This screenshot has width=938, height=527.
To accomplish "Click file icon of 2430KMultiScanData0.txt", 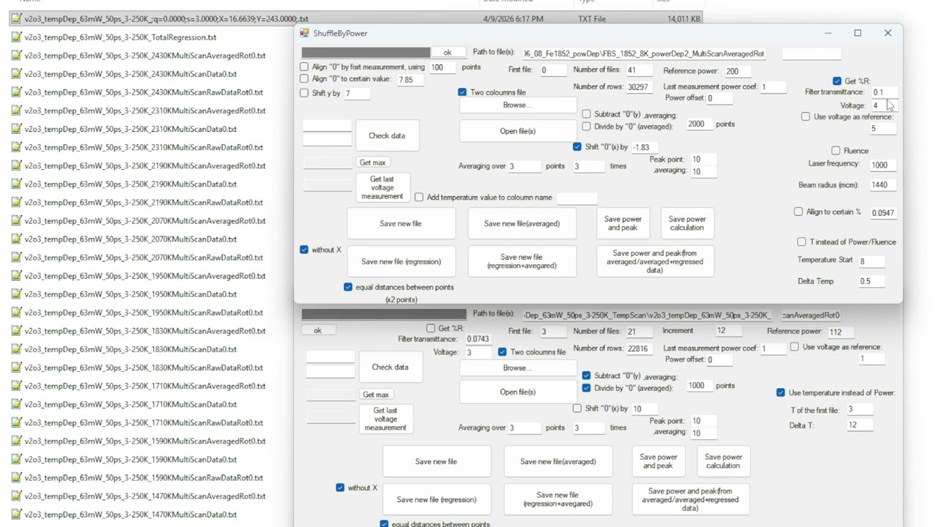I will (16, 74).
